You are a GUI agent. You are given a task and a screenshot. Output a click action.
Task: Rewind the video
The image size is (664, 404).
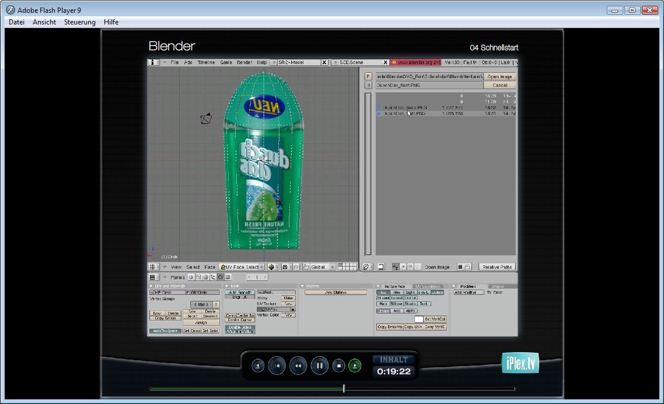coord(298,366)
